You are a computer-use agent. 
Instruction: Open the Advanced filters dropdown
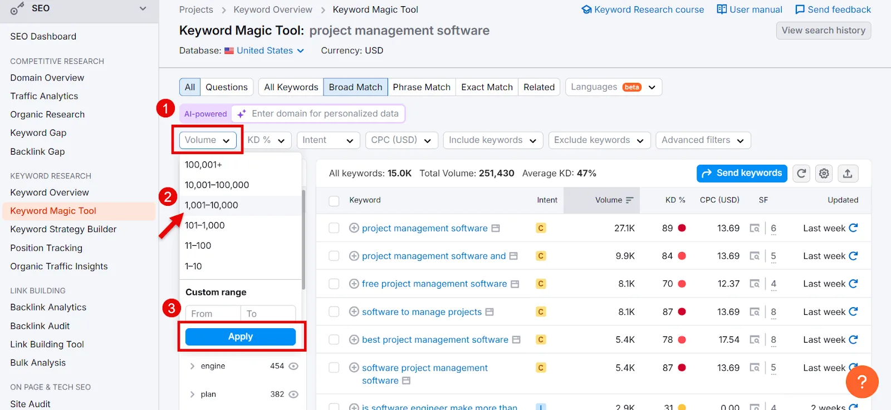coord(703,140)
